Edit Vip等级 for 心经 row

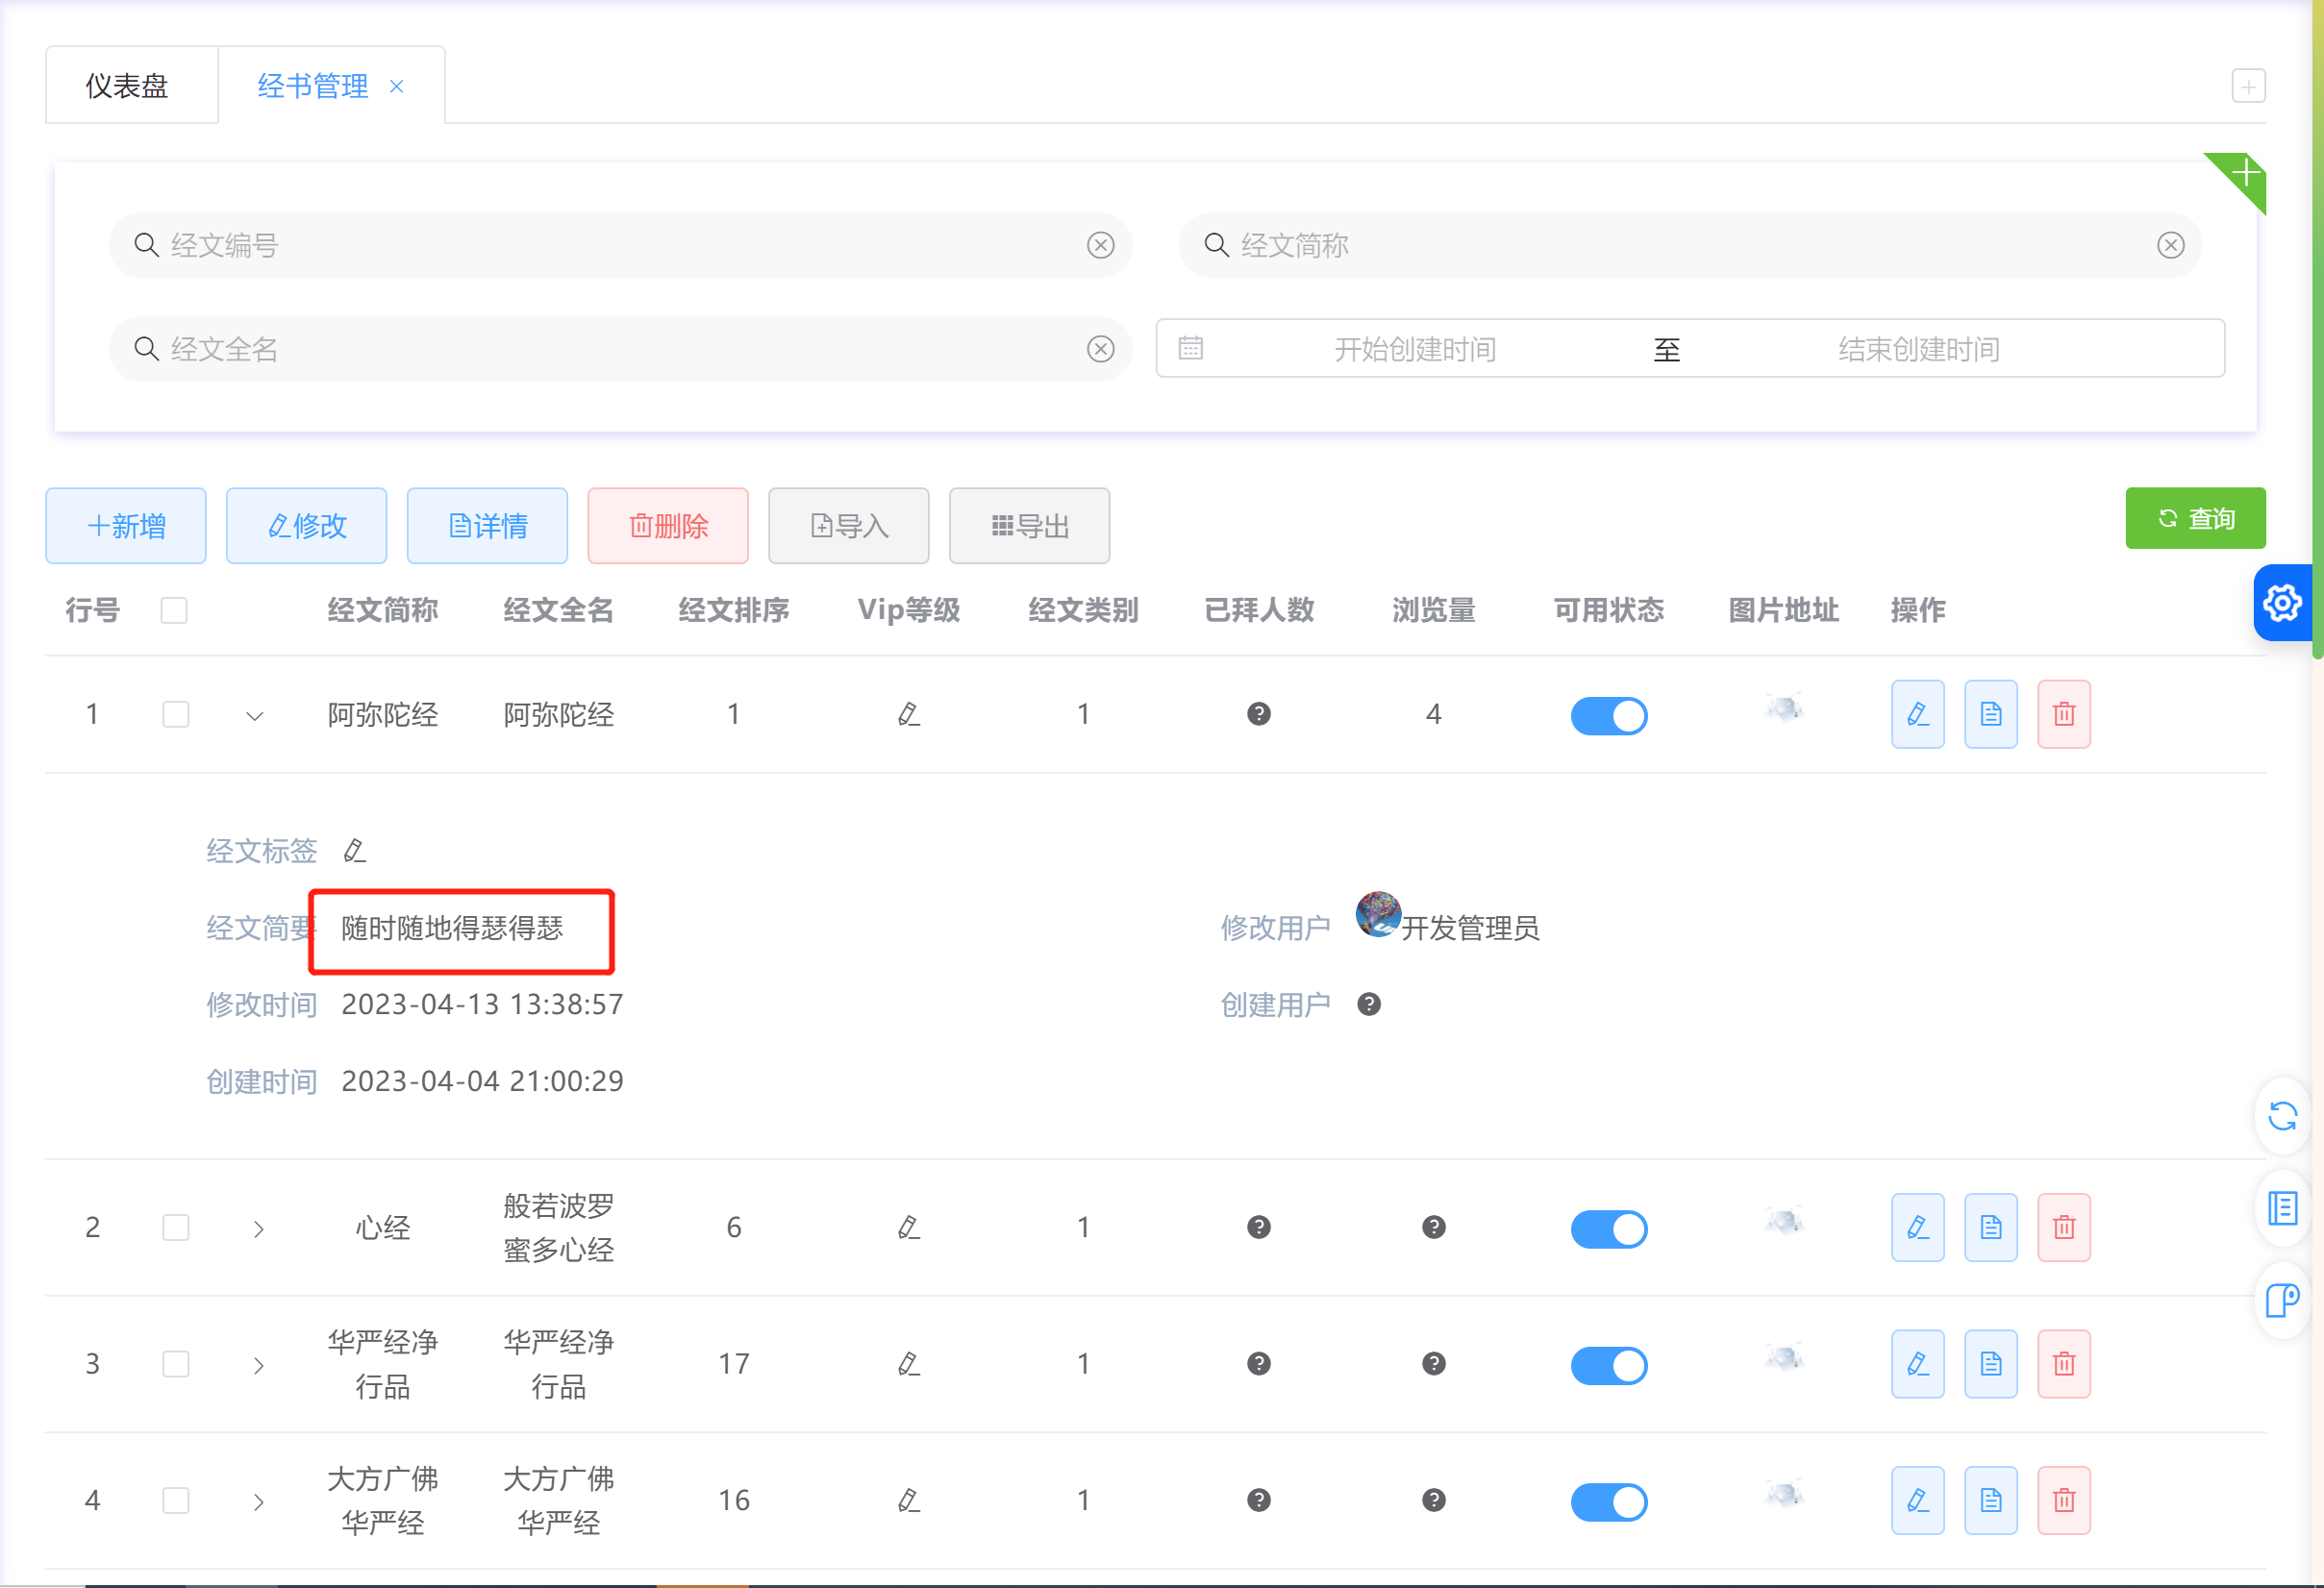909,1227
